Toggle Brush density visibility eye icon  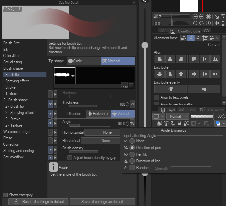(x=50, y=150)
